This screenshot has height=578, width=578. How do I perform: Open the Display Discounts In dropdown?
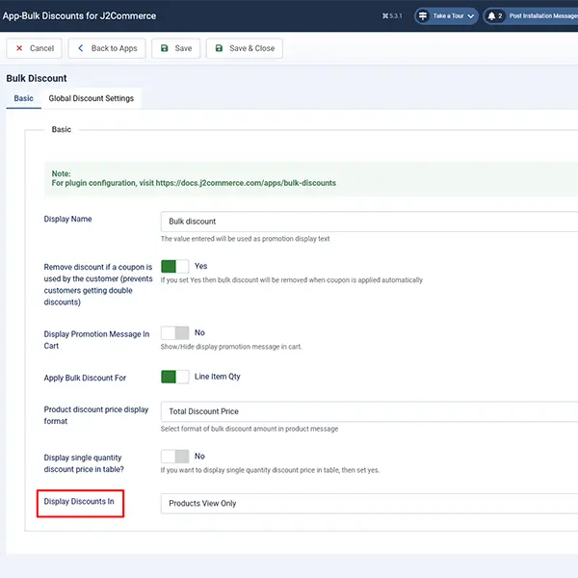pyautogui.click(x=369, y=503)
